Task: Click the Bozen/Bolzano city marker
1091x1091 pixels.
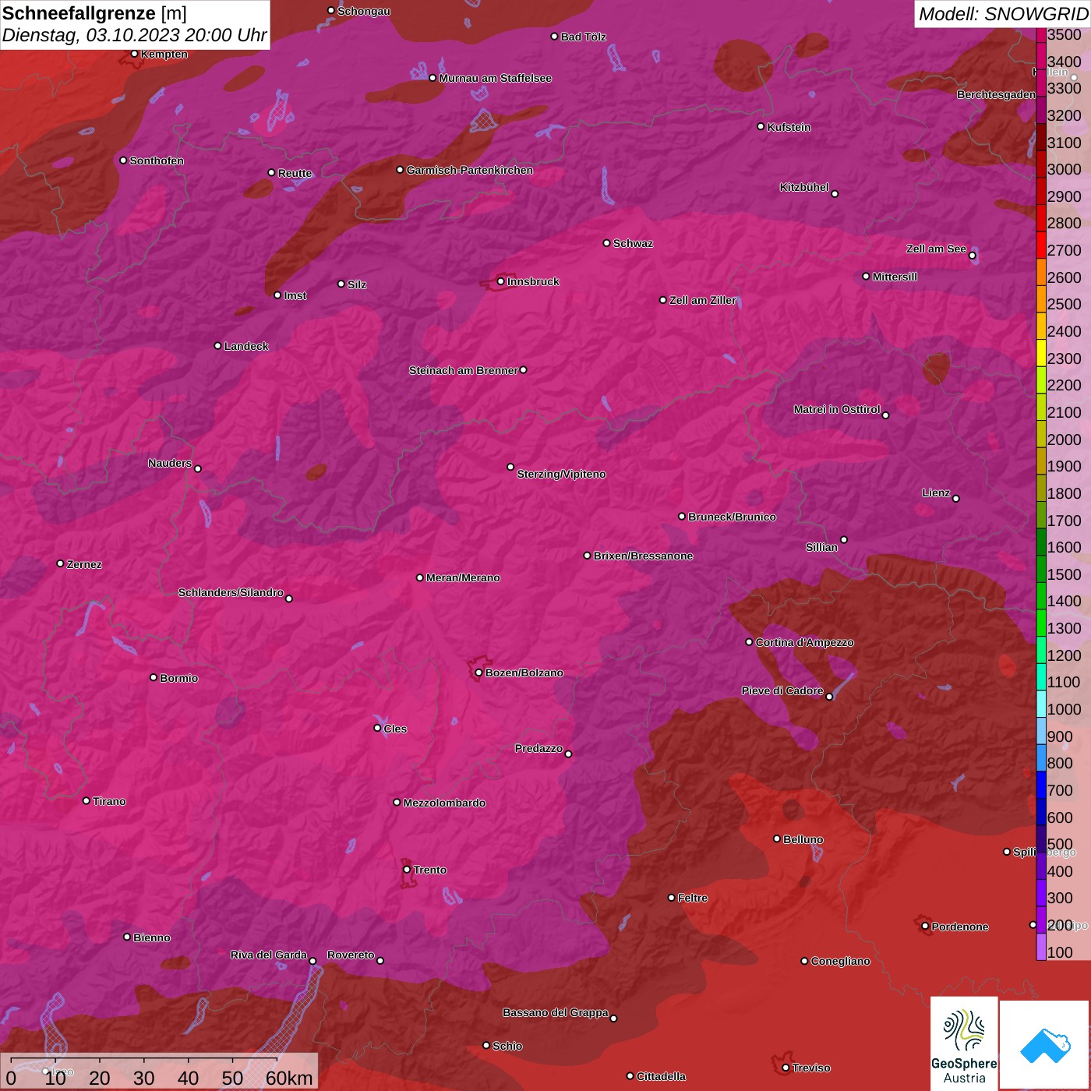Action: point(479,673)
